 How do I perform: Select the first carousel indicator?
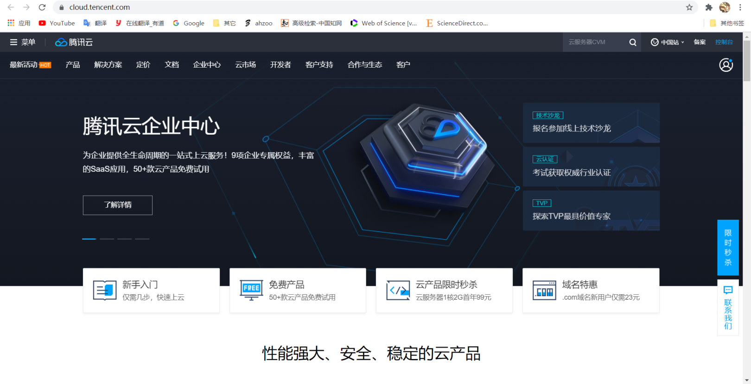89,239
